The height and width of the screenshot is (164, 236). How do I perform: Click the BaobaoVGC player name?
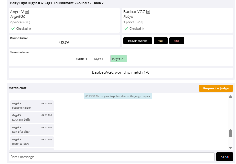134,12
